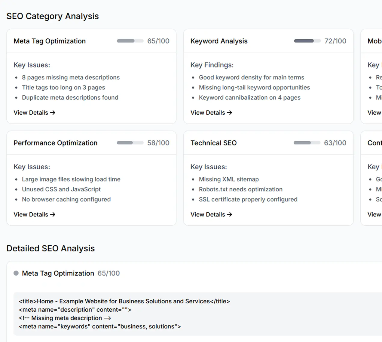382x342 pixels.
Task: Expand the partially visible Content category card
Action: coord(374,143)
